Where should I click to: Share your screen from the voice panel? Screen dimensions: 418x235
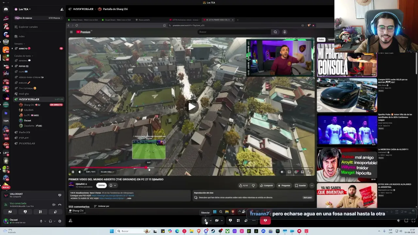point(25,212)
